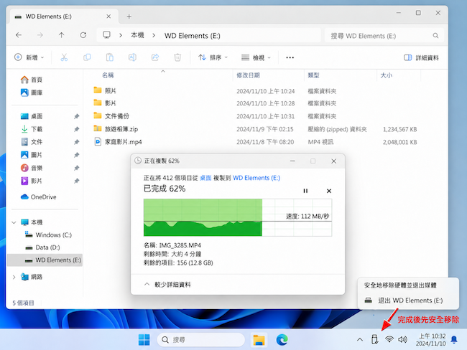This screenshot has width=467, height=350.
Task: Expand the 網路 Network tree node
Action: 14,277
